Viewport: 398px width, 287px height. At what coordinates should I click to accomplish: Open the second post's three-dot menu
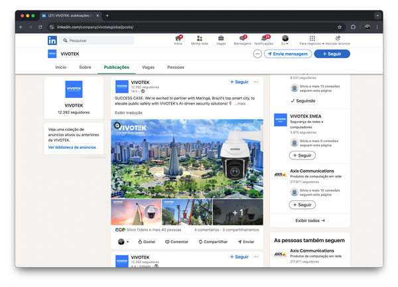(256, 257)
